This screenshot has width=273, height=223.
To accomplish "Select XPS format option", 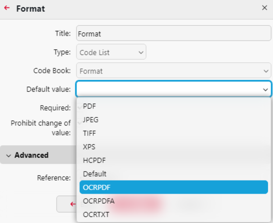I will [89, 147].
